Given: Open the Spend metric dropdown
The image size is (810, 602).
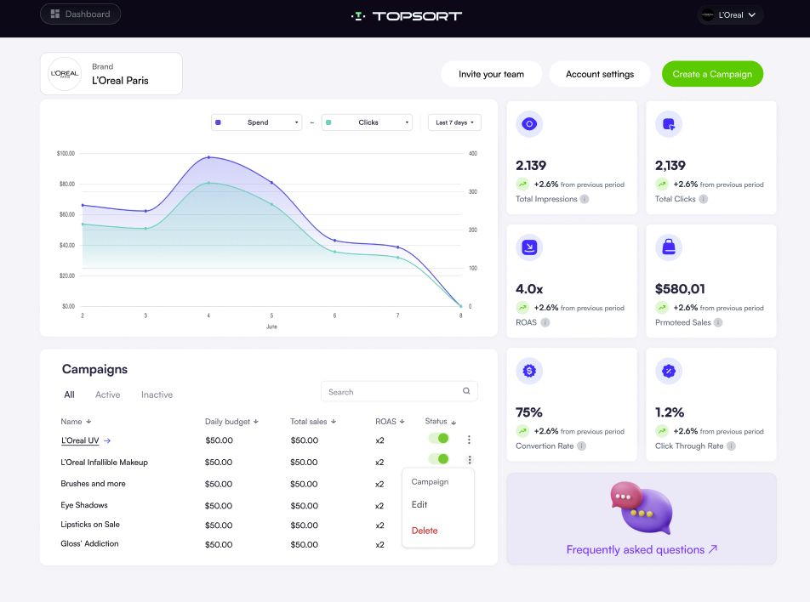Looking at the screenshot, I should tap(257, 122).
